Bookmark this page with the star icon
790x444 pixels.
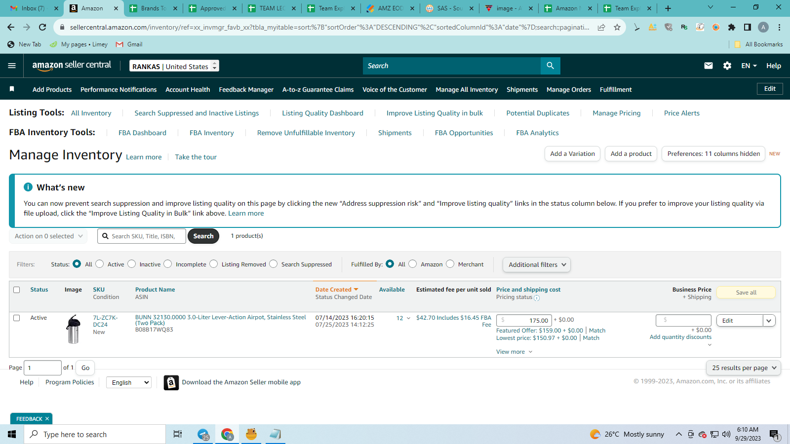(x=617, y=27)
